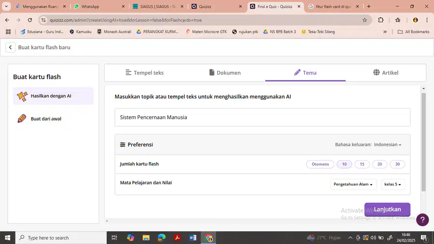The width and height of the screenshot is (434, 244).
Task: Switch to the WhatsApp browser tab
Action: [99, 6]
